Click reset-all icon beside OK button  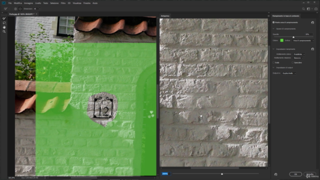pos(275,174)
